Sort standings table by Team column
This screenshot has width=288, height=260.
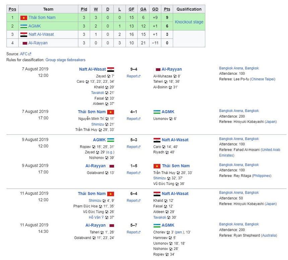tap(48, 9)
